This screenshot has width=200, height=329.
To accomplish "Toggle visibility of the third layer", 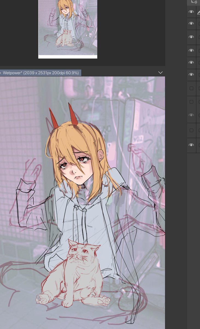I will coord(191,37).
